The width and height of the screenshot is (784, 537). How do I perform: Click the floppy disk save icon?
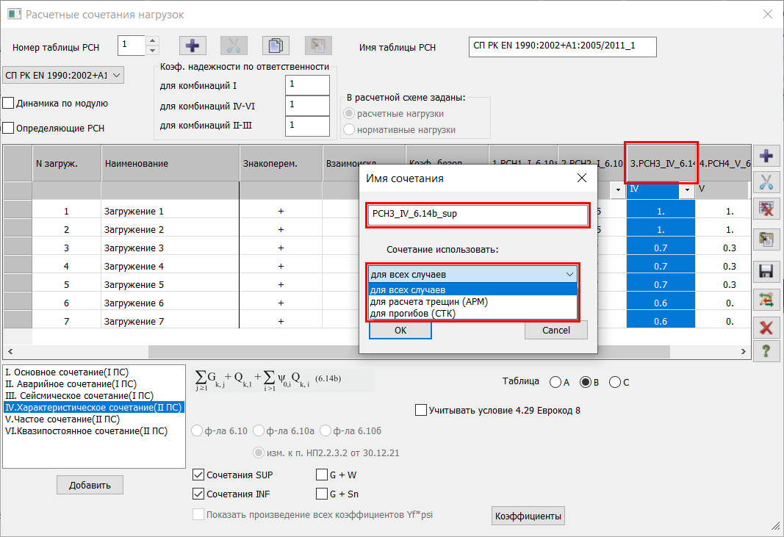click(766, 271)
